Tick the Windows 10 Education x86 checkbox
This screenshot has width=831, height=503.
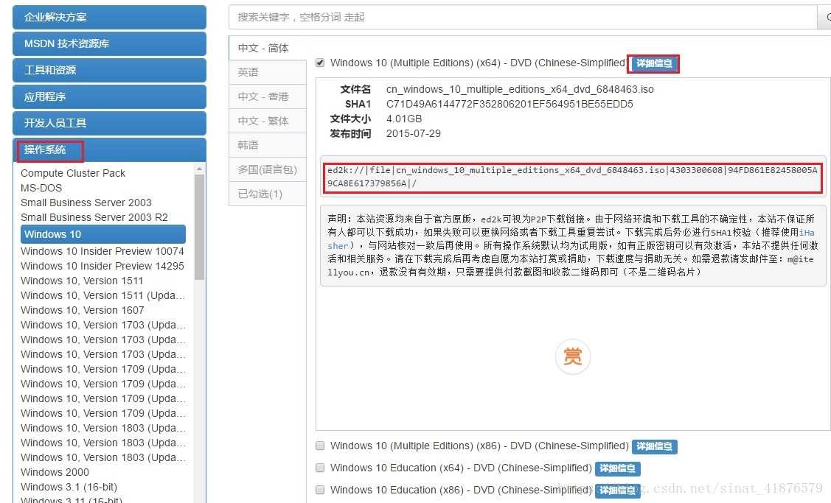tap(320, 490)
